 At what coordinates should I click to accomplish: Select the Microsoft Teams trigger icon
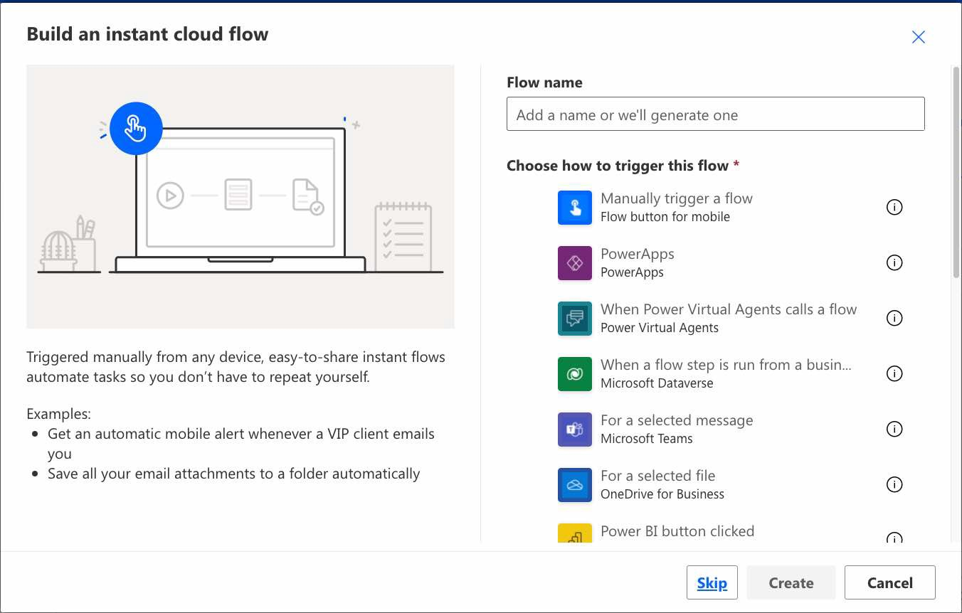coord(575,429)
